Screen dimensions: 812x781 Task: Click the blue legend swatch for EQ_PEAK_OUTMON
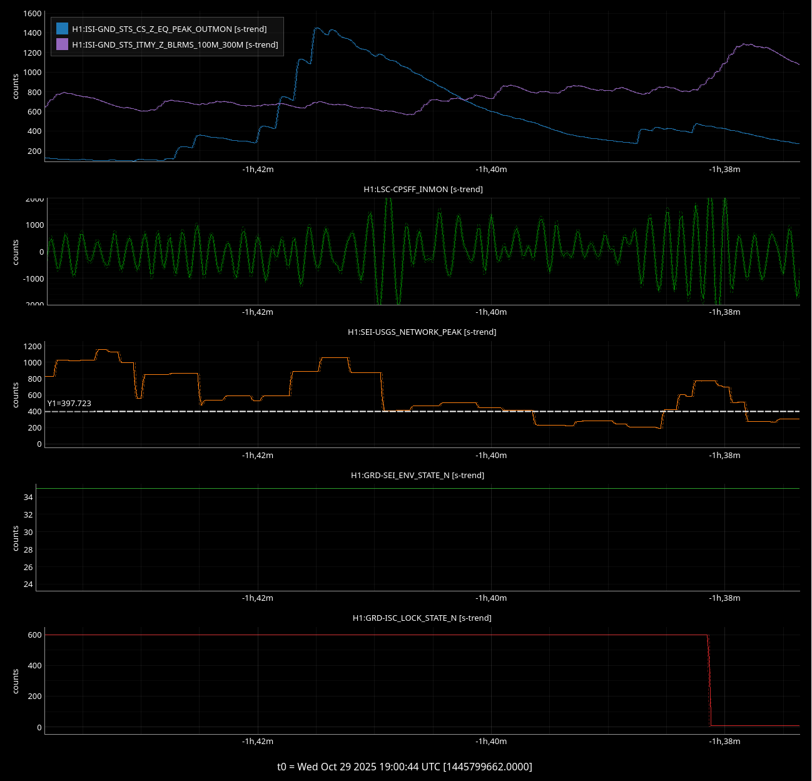pyautogui.click(x=62, y=29)
